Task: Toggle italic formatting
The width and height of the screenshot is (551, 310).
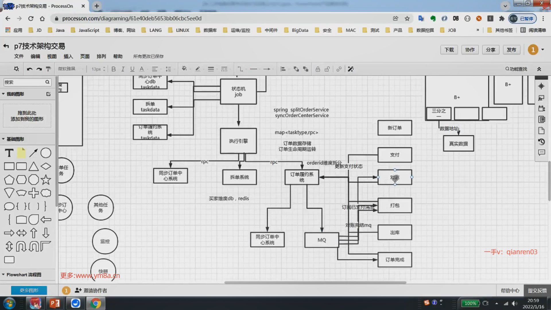Action: point(123,69)
